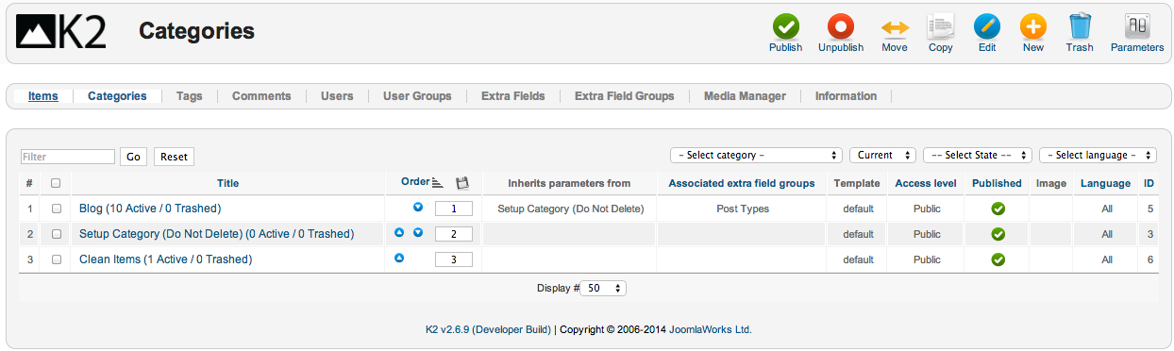Click the Template column header text
The width and height of the screenshot is (1174, 351).
coord(857,183)
